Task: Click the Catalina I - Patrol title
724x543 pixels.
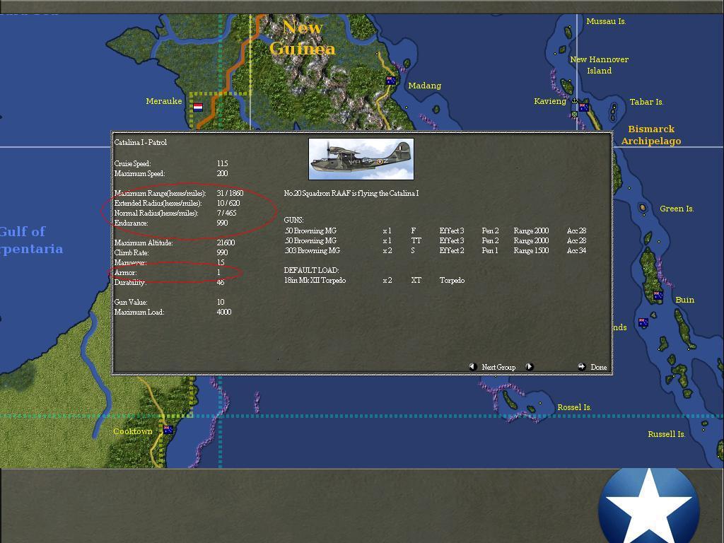Action: coord(141,142)
